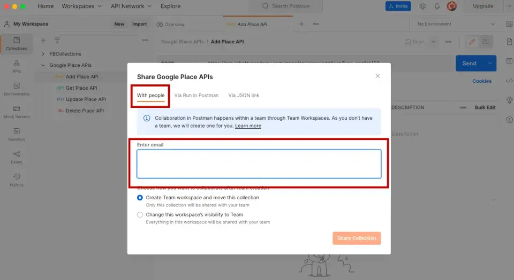Open the Save options dropdown arrow
514x280 pixels.
coord(433,42)
